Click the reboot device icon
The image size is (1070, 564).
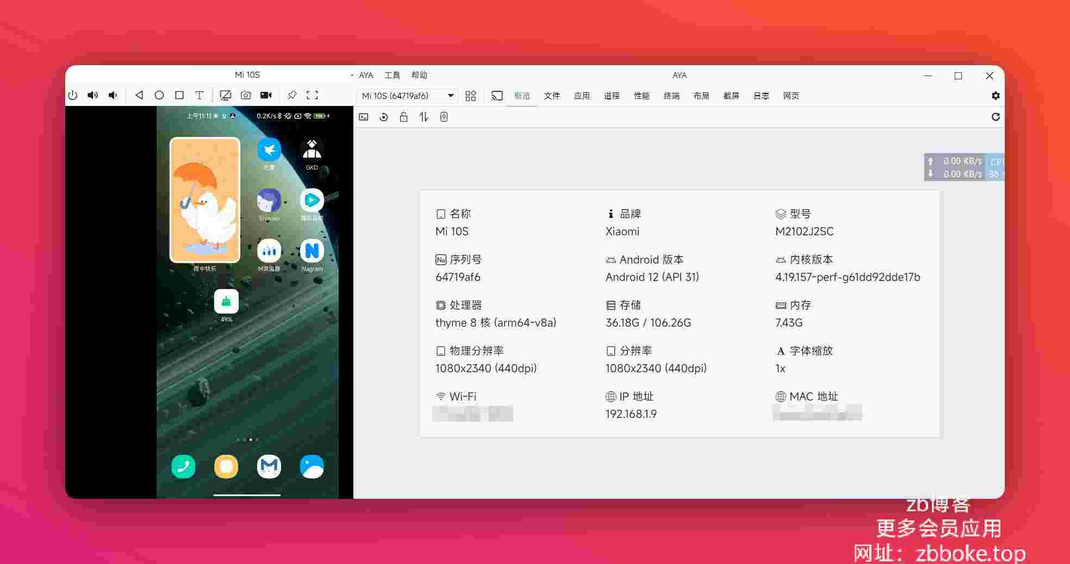click(x=384, y=117)
